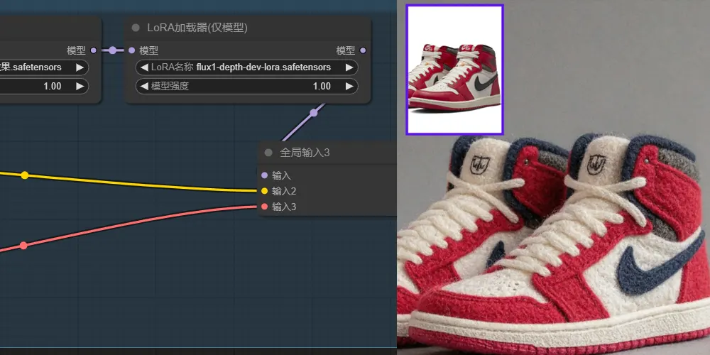
Task: Click red 输入3 socket on 全局输入3
Action: [x=264, y=207]
